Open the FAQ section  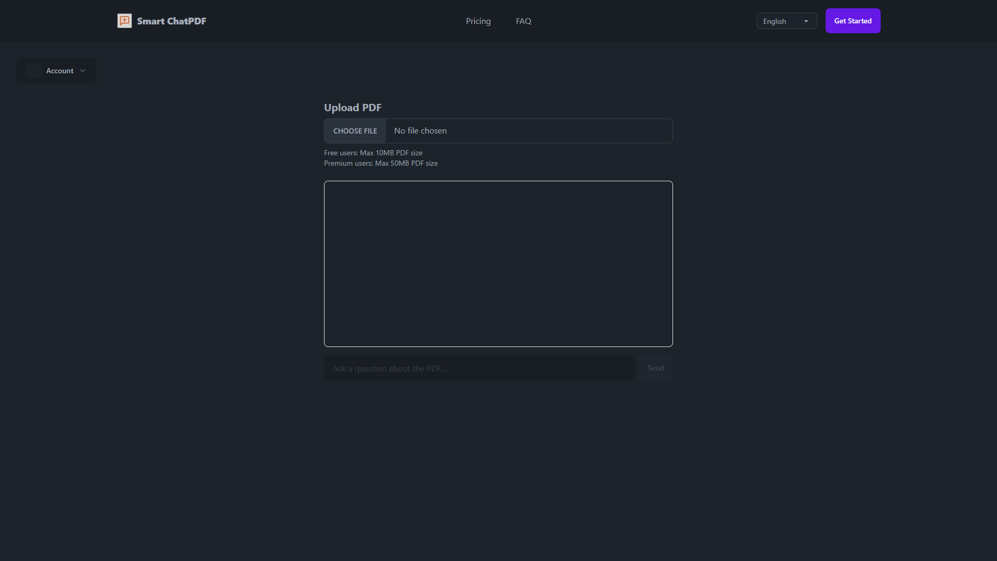pos(523,21)
